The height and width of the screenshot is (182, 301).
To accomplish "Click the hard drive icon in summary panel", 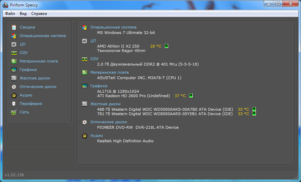I will [85, 104].
